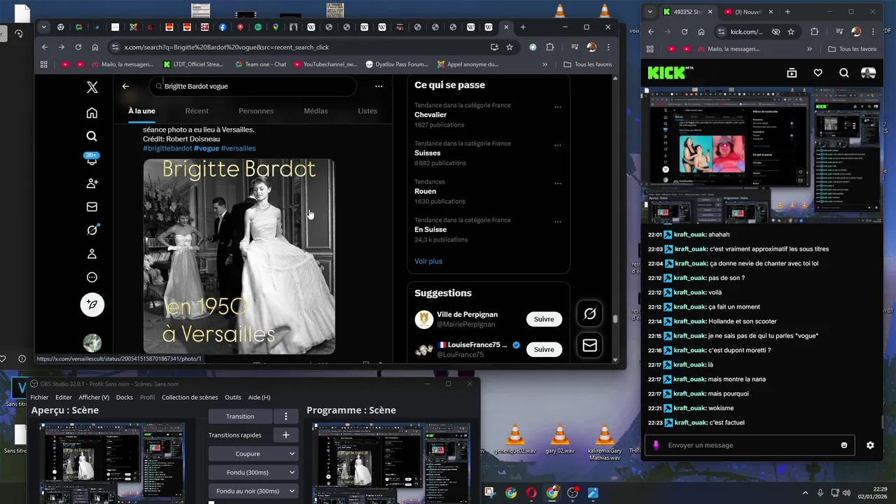Switch to Médias tab on X
896x504 pixels.
click(x=316, y=111)
